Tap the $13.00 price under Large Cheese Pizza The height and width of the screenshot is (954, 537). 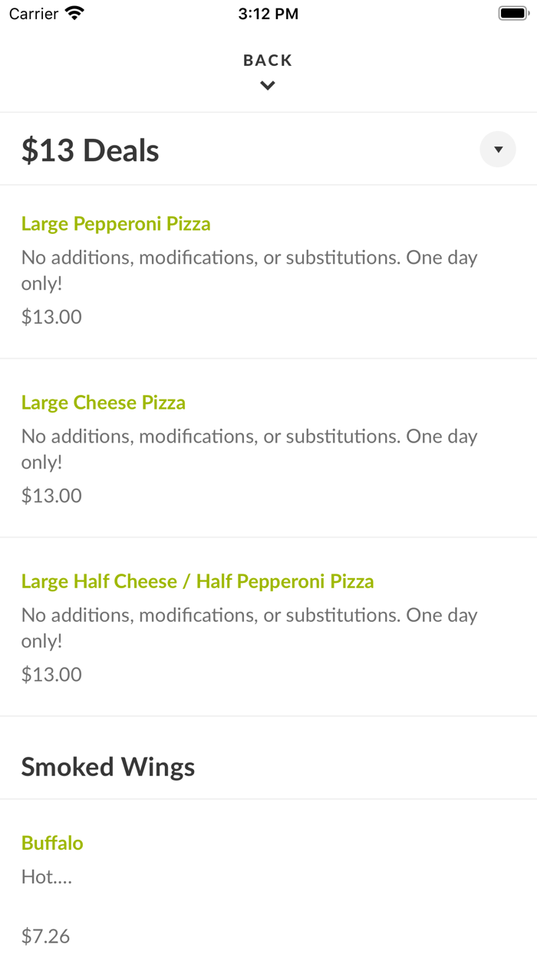pyautogui.click(x=51, y=495)
